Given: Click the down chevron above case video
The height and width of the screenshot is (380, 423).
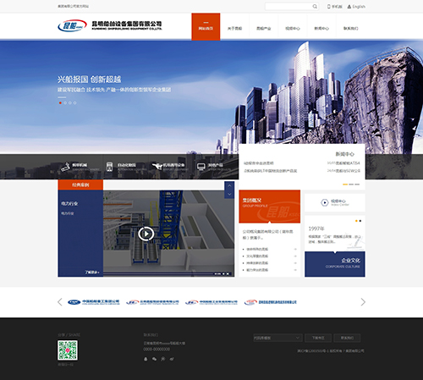Looking at the screenshot, I should click(229, 194).
